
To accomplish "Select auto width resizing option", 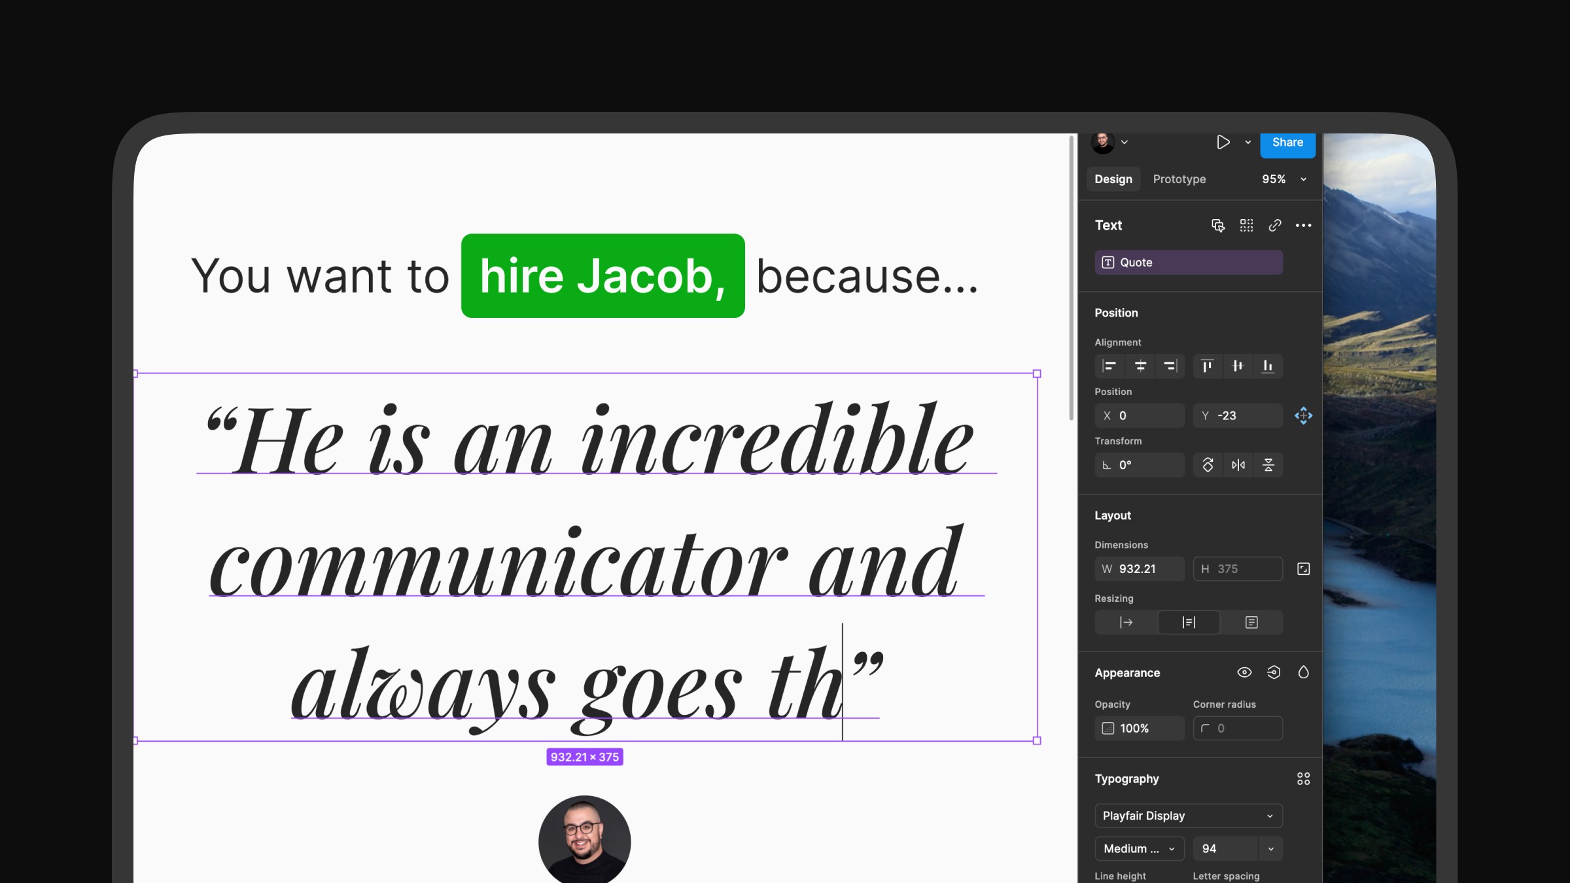I will pyautogui.click(x=1126, y=623).
